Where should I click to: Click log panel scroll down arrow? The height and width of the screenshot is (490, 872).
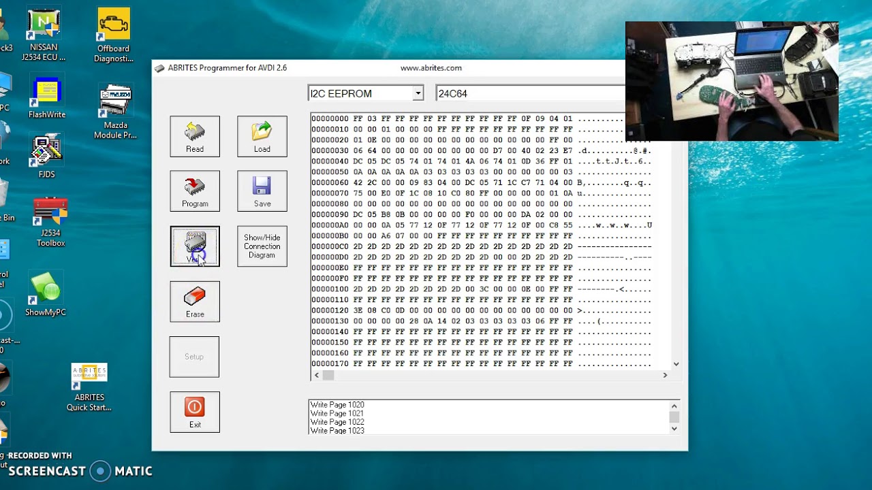tap(674, 429)
